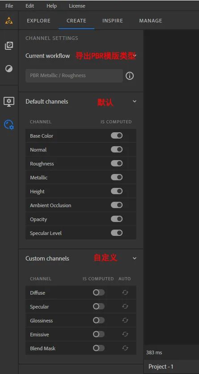Select the Project - 1 tab
199x374 pixels.
pos(161,366)
